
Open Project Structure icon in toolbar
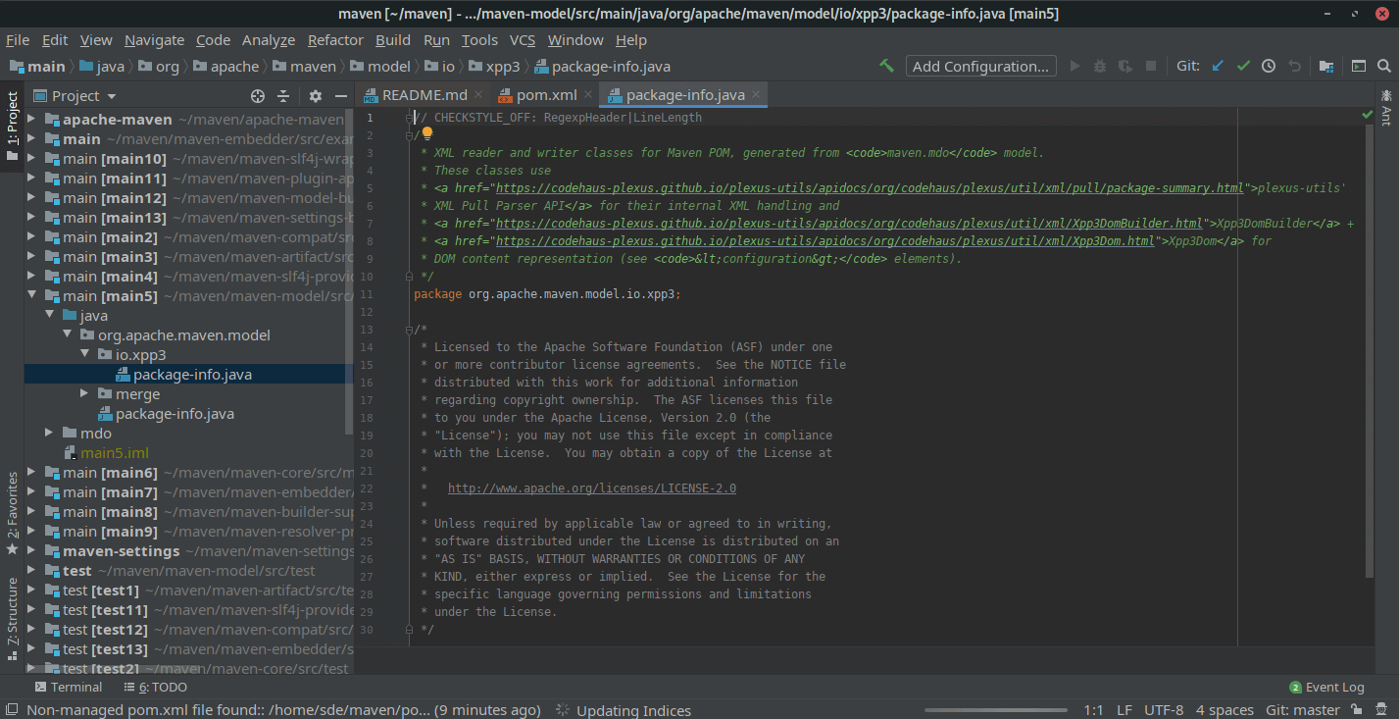coord(1325,66)
